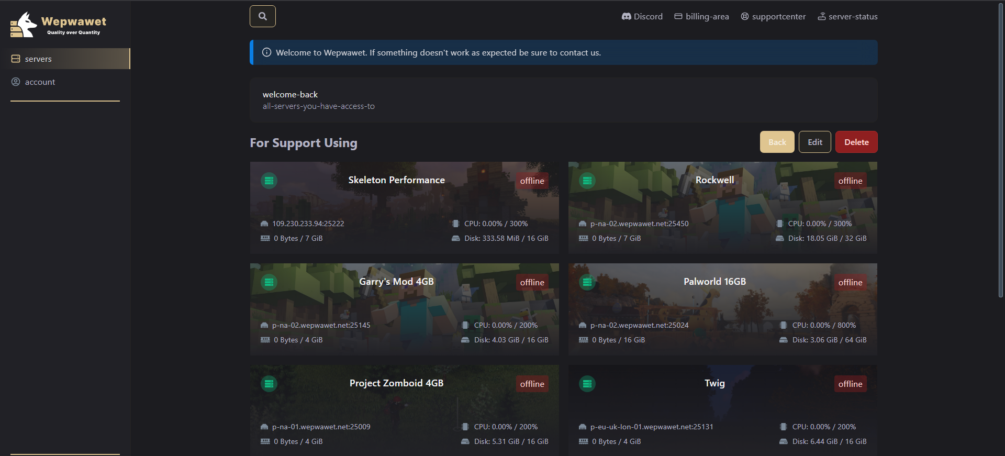Click the Discord logo icon
This screenshot has width=1005, height=456.
click(626, 16)
